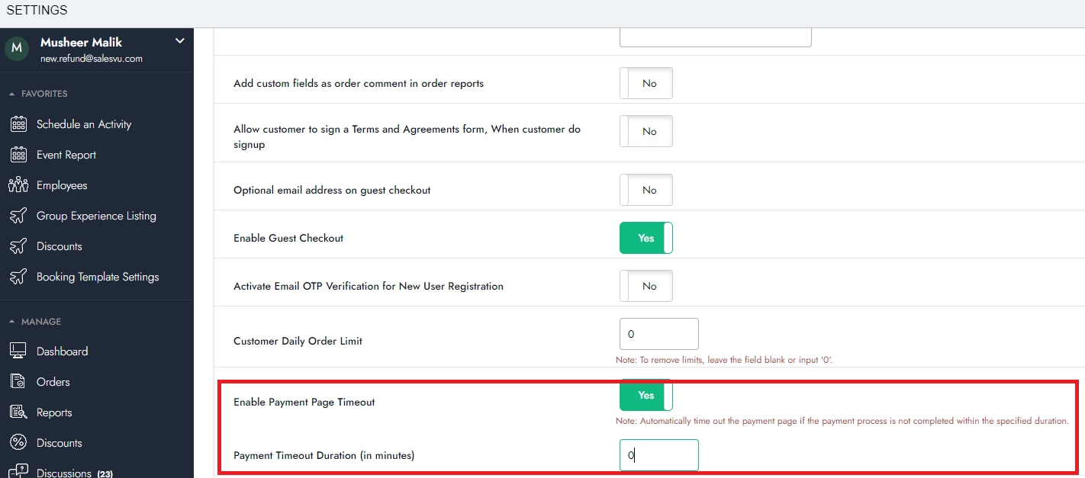Click the Orders document icon
Screen dimensions: 1085x478
point(18,382)
